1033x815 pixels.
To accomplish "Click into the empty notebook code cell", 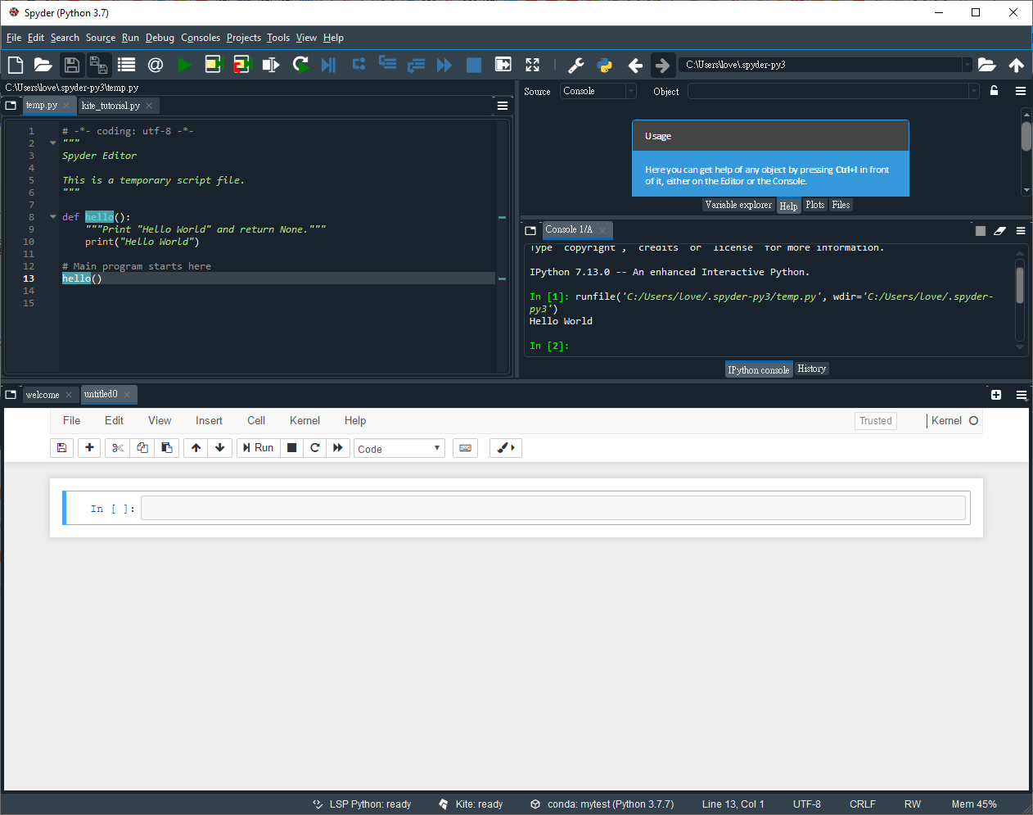I will tap(553, 508).
